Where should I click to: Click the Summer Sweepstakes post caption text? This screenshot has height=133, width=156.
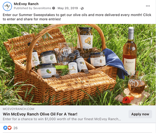(77, 17)
